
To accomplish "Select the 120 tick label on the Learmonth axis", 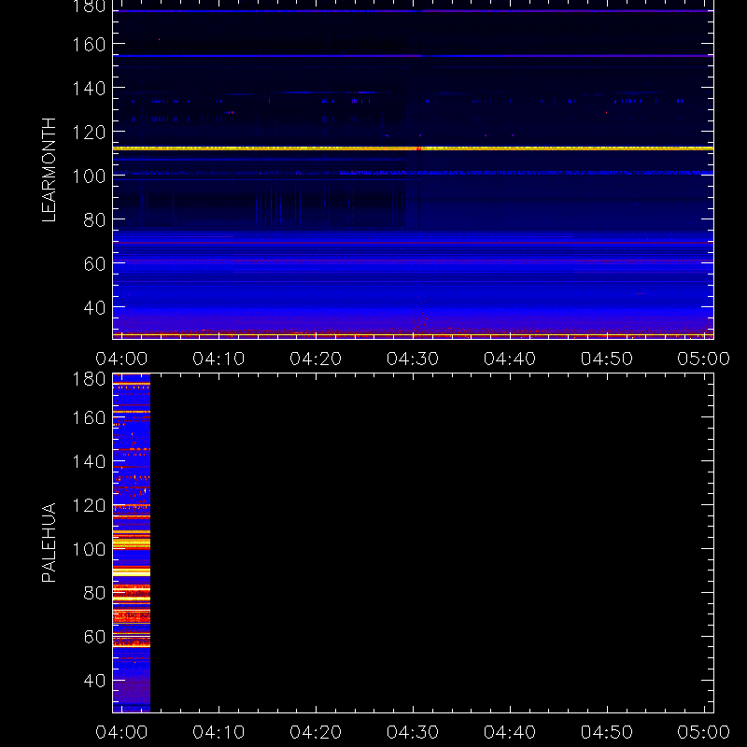I will click(89, 132).
